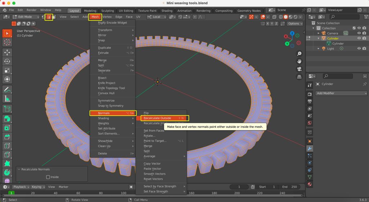Open the Object properties orange square tab
369x202 pixels.
[310, 141]
